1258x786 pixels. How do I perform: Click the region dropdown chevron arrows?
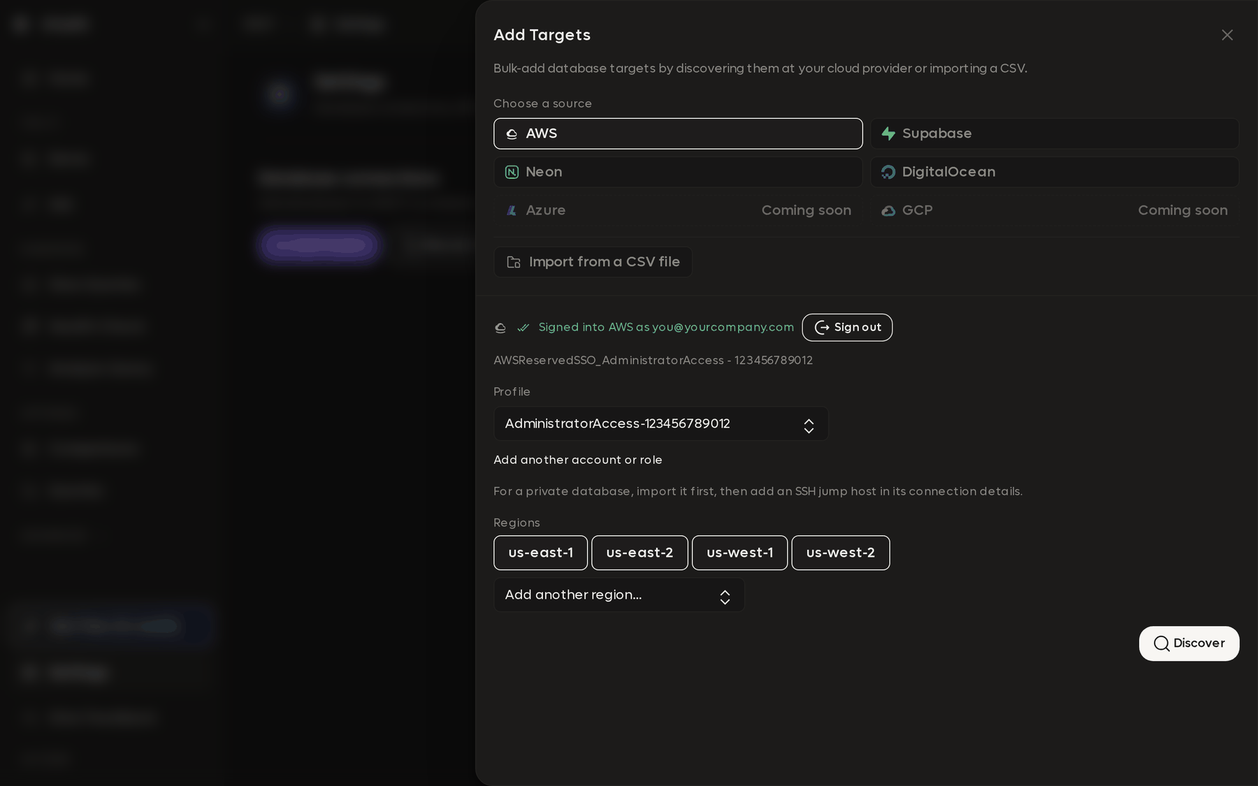click(725, 597)
